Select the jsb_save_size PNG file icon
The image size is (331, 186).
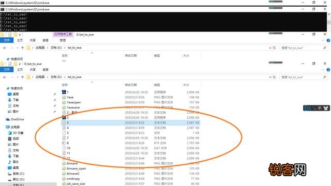click(x=64, y=184)
